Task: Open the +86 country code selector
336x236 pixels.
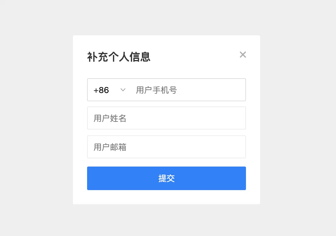Action: coord(109,90)
